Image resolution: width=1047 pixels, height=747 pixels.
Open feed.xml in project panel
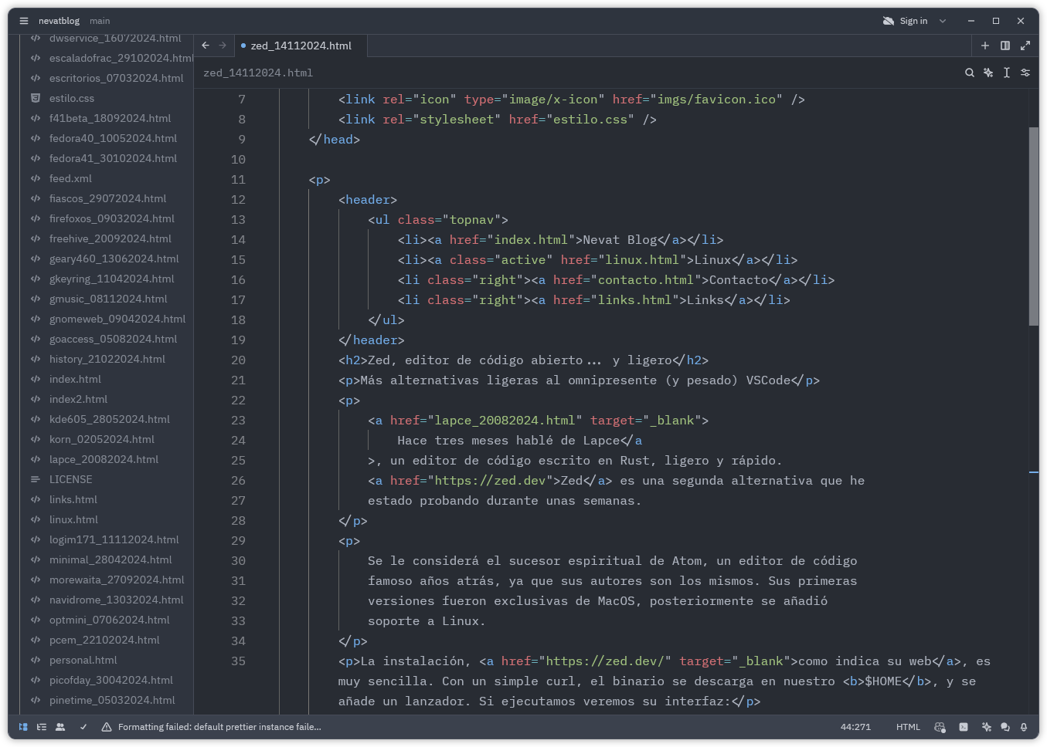click(x=70, y=178)
